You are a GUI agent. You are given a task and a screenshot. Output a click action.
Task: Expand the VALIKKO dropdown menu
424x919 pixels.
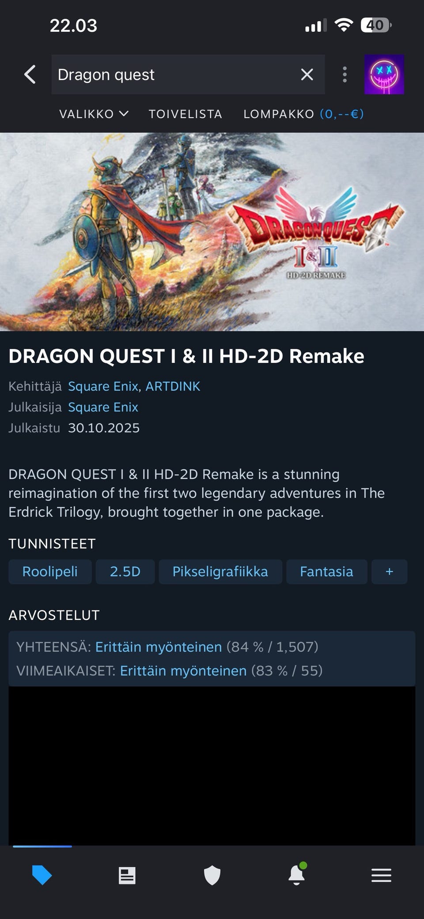click(x=94, y=114)
